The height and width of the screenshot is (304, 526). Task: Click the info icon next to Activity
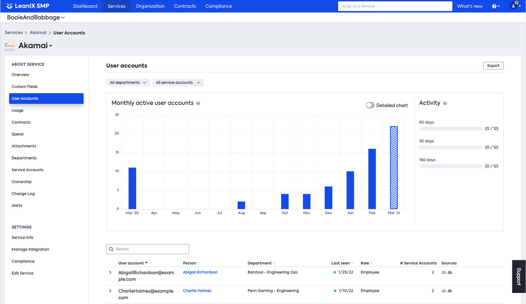pos(445,103)
